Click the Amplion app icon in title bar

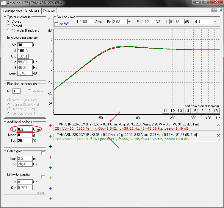[3, 3]
